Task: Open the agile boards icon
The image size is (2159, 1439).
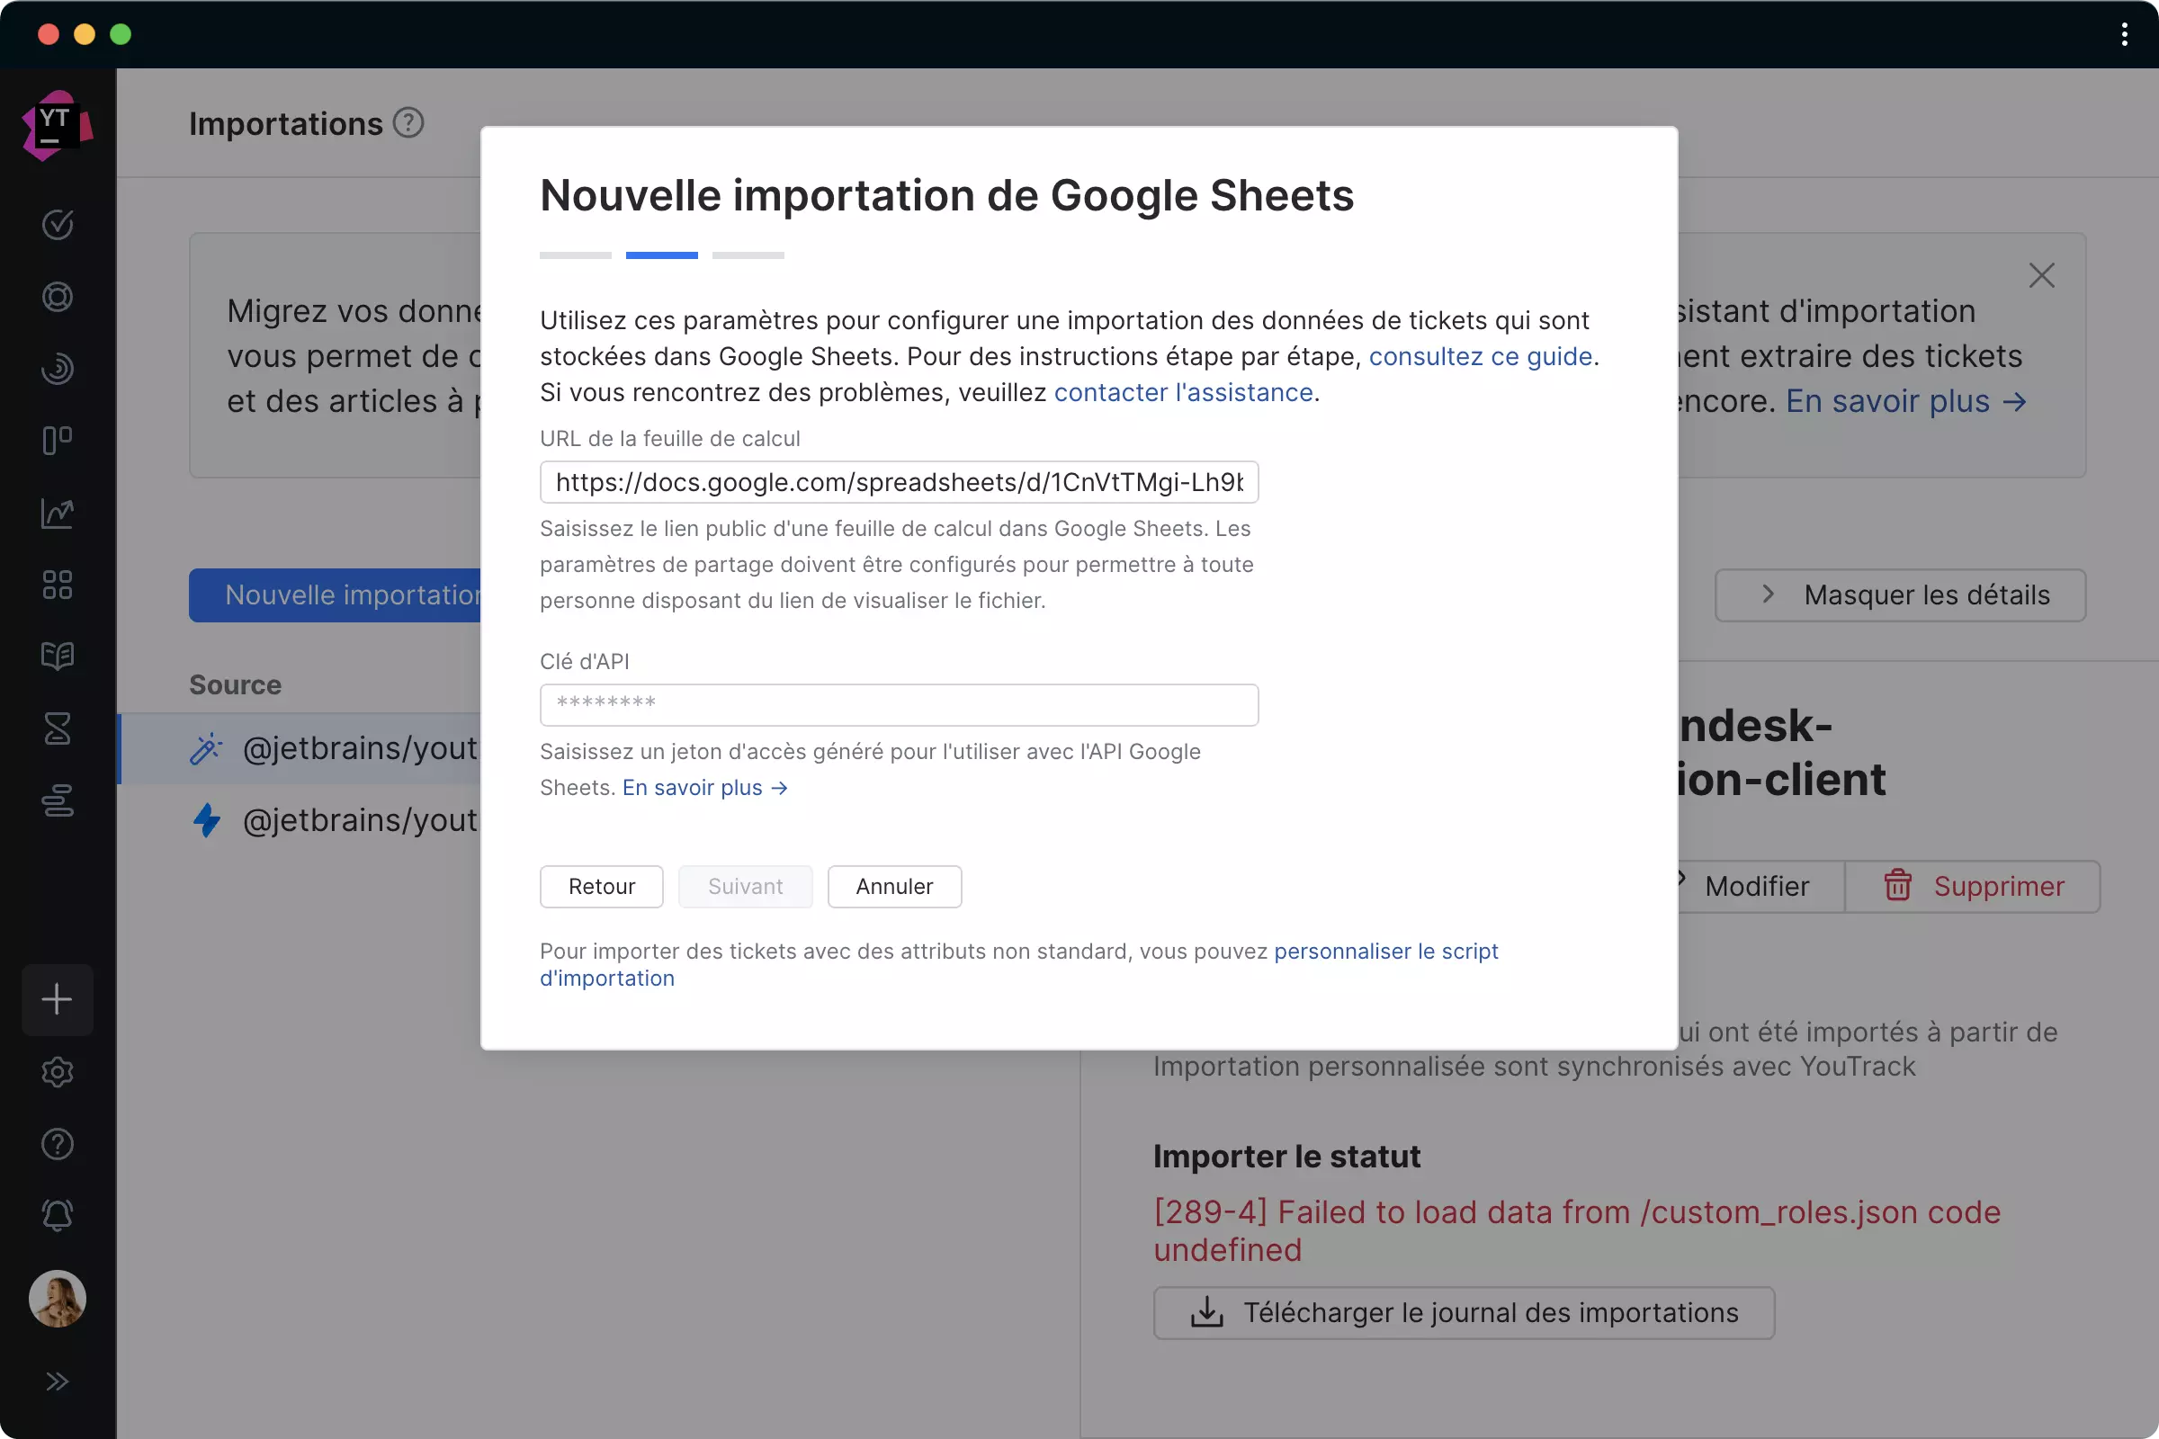Action: click(57, 441)
